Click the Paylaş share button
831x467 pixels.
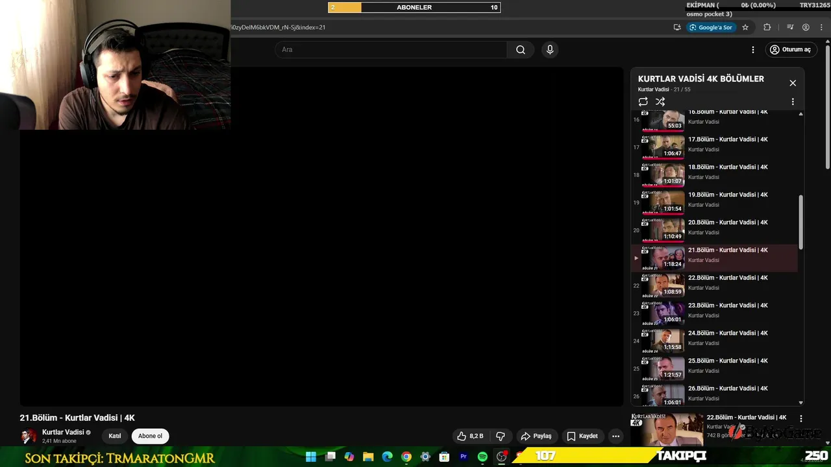536,437
